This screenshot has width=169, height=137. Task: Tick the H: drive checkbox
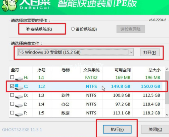tap(12, 77)
